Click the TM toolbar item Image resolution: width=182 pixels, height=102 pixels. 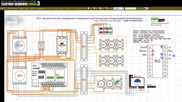85,8
